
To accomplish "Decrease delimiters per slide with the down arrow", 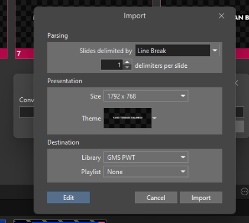I will [x=127, y=67].
